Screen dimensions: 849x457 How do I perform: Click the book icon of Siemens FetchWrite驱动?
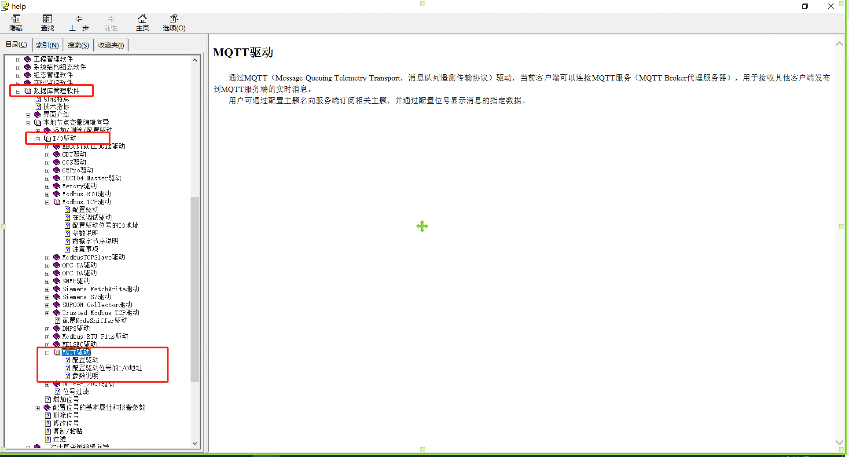(57, 289)
